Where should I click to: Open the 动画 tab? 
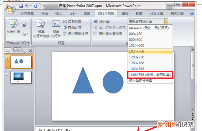tap(87, 14)
